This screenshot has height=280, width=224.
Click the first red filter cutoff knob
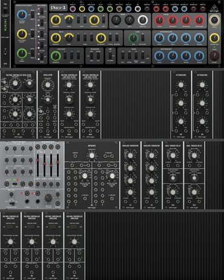[159, 20]
